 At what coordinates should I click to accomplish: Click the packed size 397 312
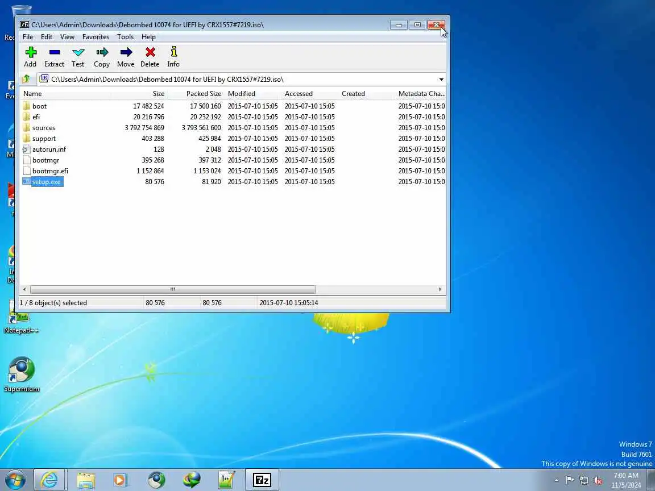(210, 160)
